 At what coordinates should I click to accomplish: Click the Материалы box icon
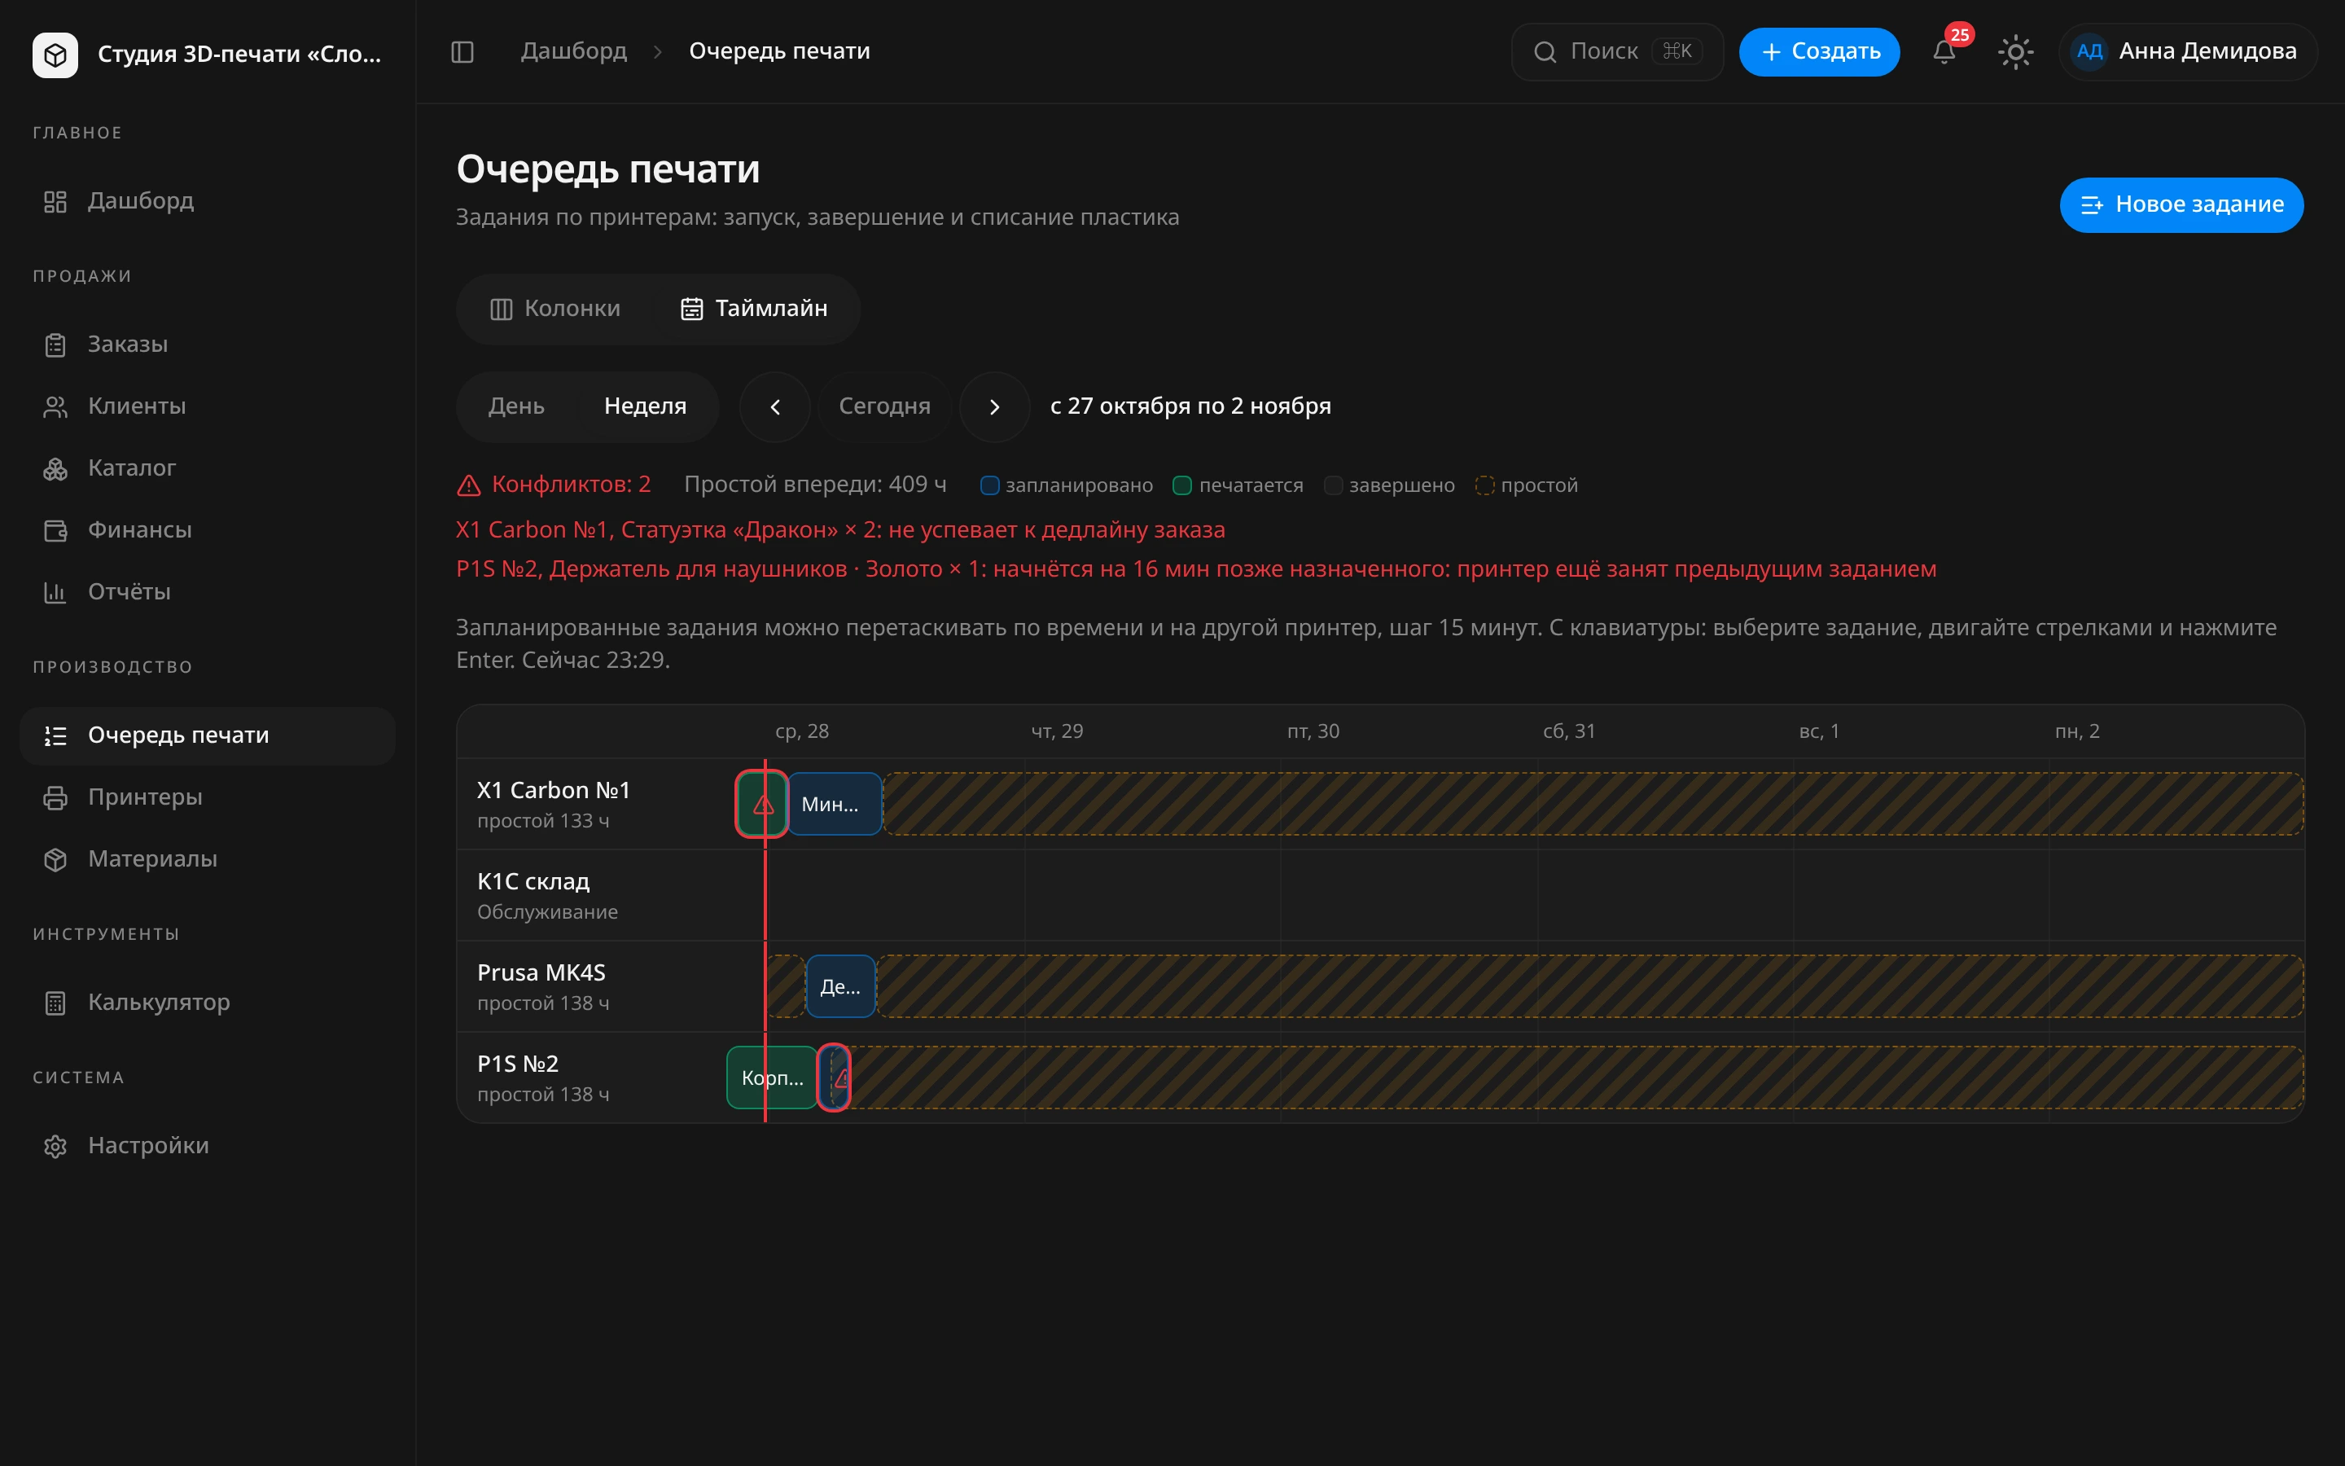coord(55,860)
